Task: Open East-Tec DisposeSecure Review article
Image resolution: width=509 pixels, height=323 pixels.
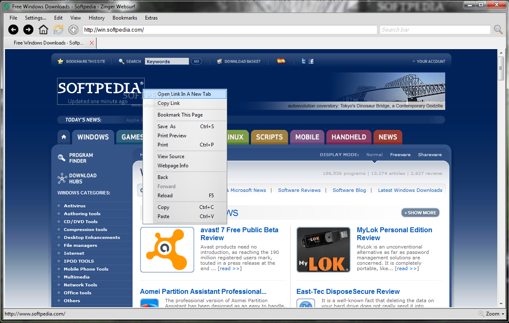Action: pos(348,291)
